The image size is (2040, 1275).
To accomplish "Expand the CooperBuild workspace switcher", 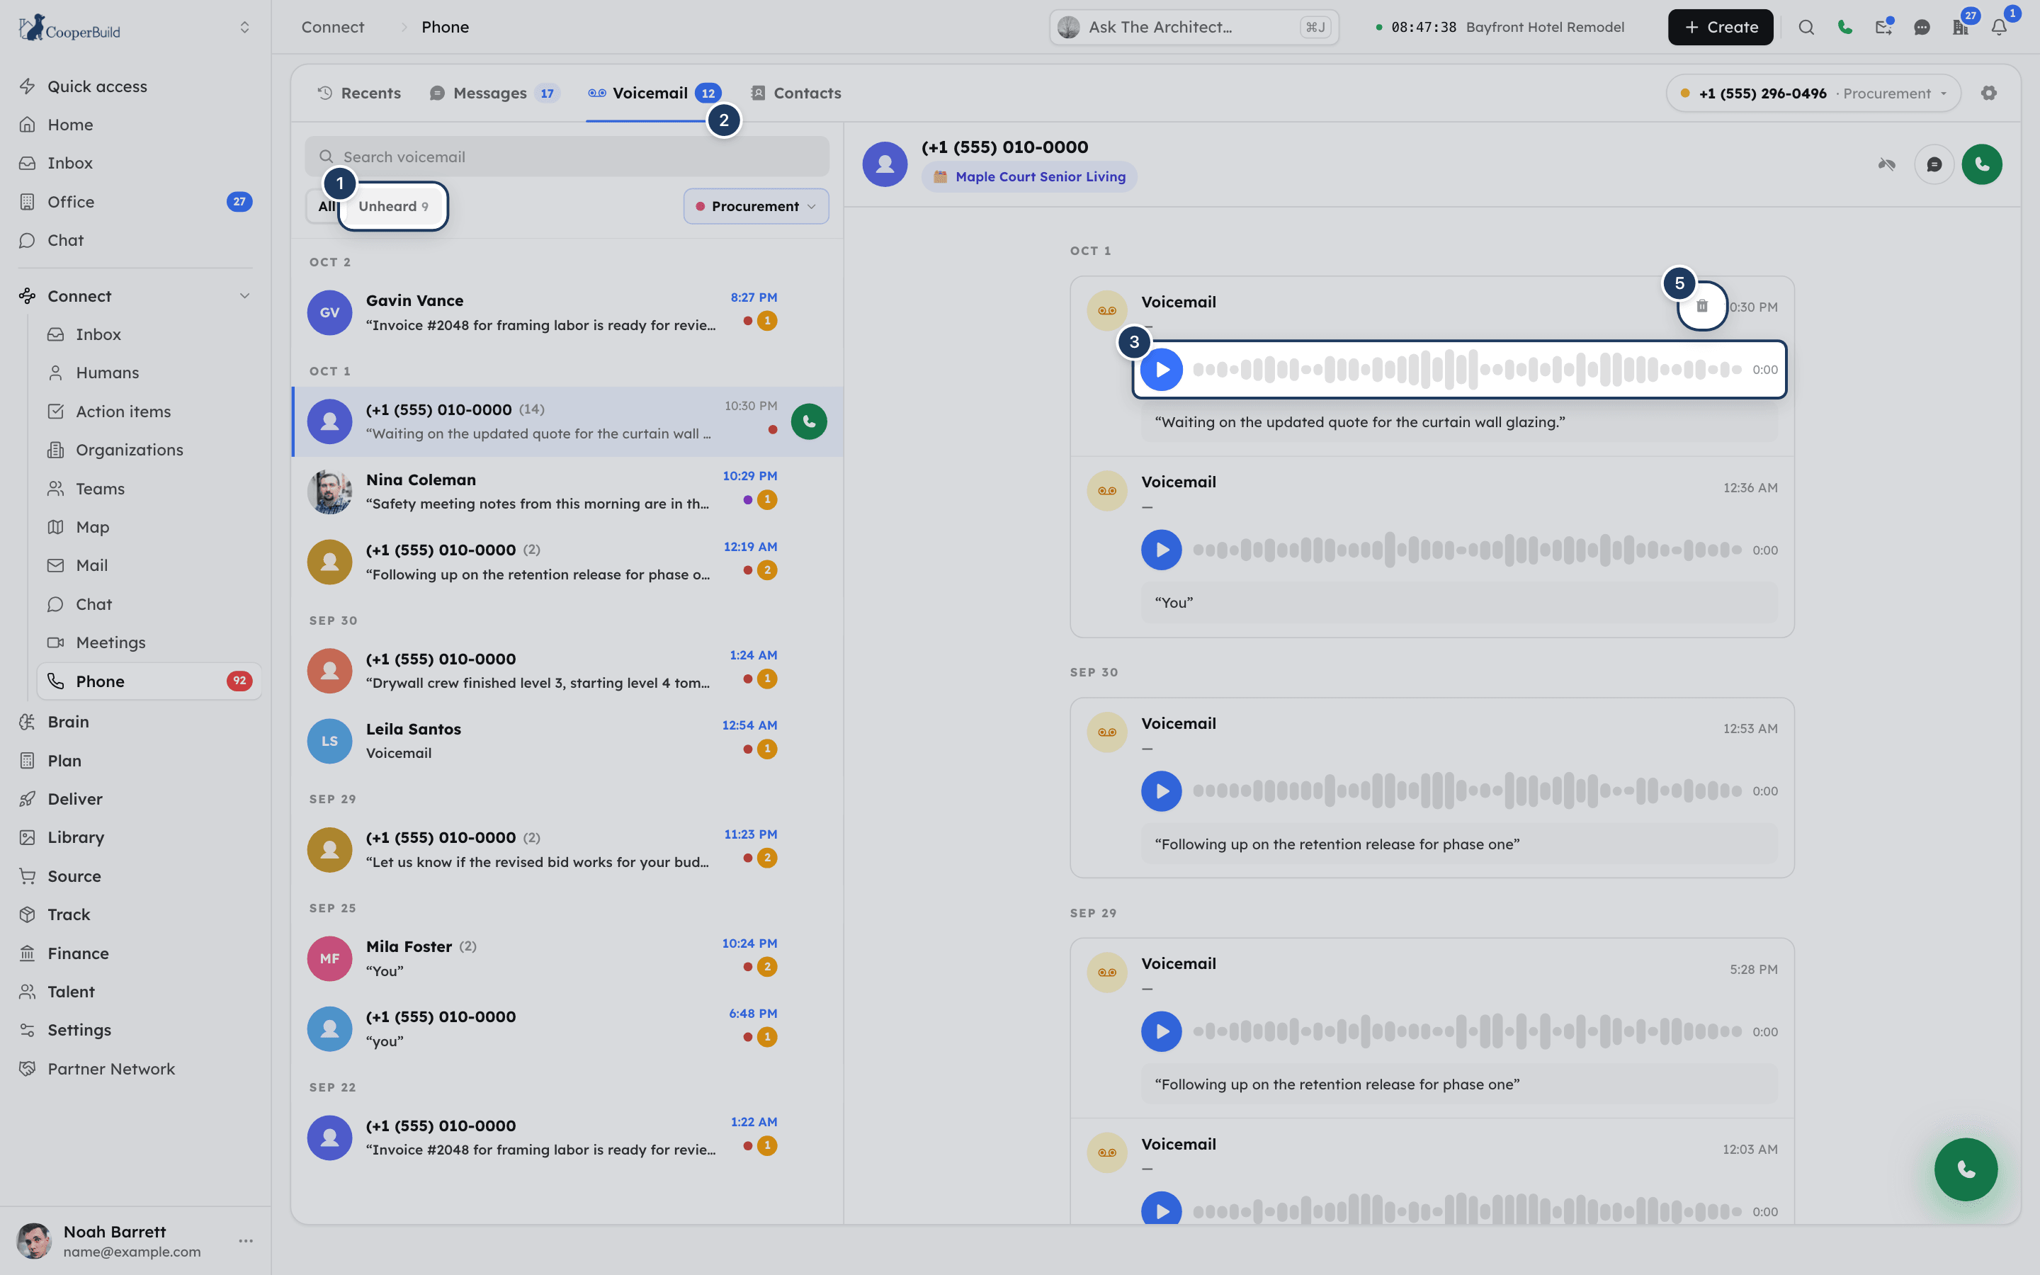I will (244, 27).
